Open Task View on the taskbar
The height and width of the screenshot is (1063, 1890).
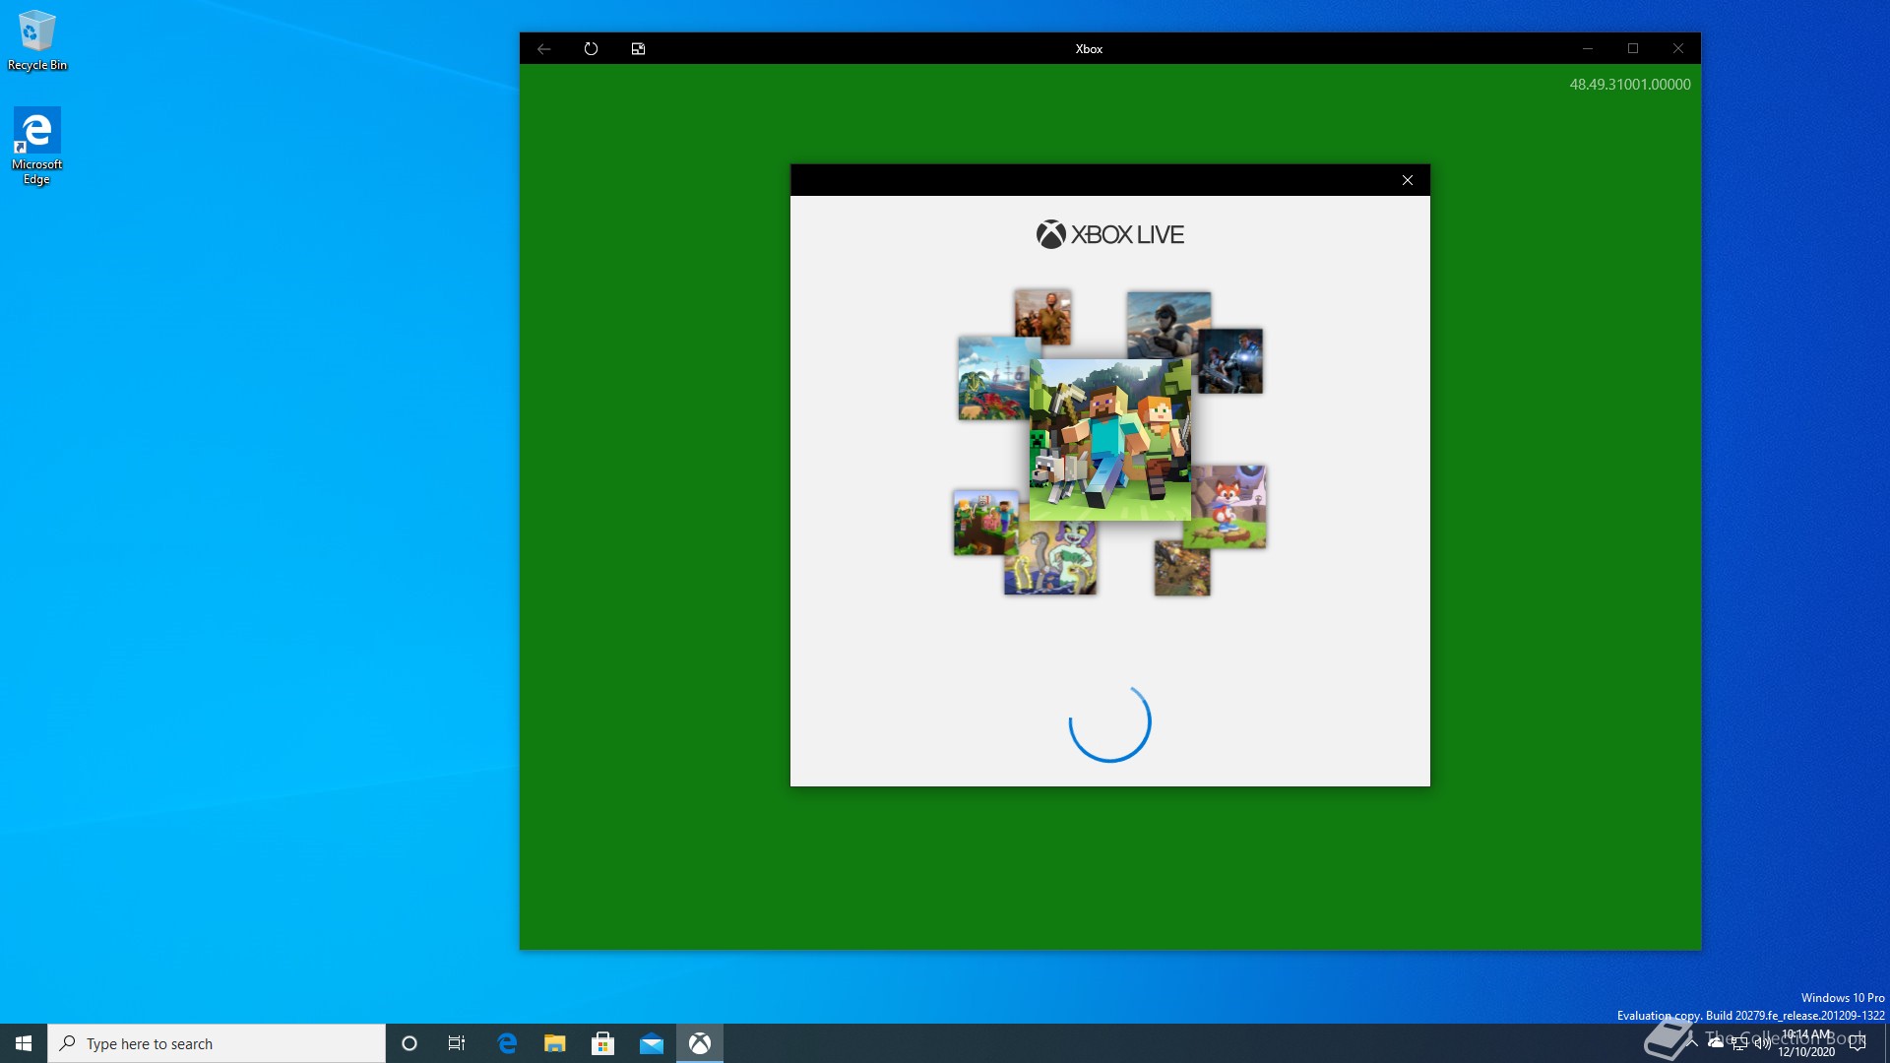click(x=457, y=1043)
